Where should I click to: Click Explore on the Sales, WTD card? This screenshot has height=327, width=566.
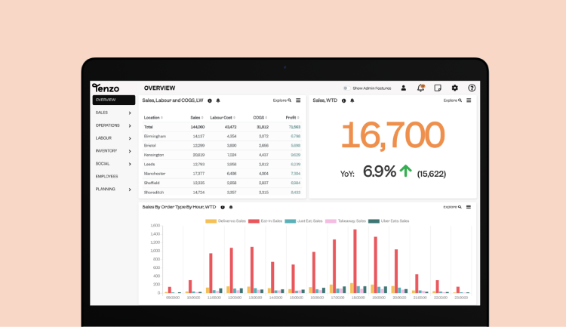[452, 100]
